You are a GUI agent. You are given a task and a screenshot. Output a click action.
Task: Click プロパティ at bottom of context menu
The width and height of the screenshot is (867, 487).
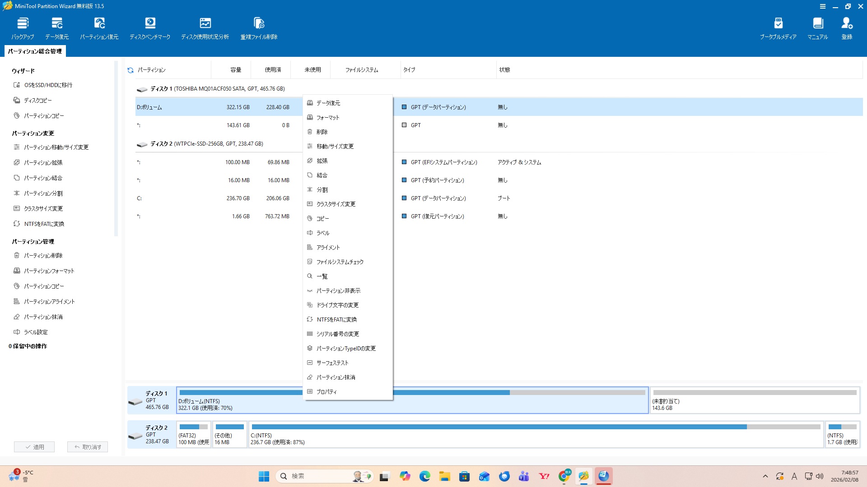click(x=326, y=392)
